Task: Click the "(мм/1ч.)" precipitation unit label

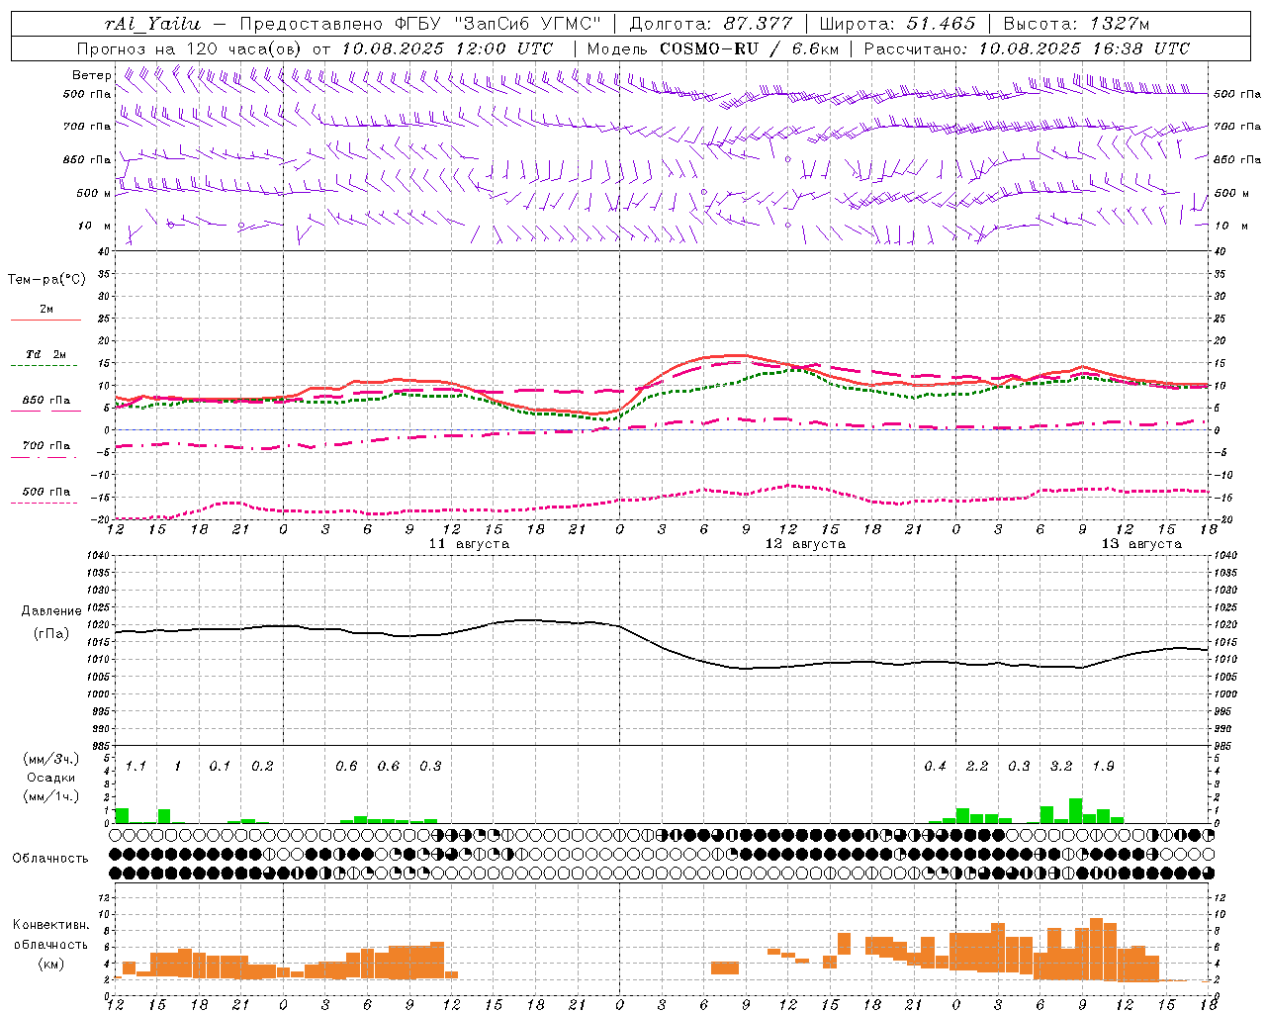Action: (x=50, y=796)
